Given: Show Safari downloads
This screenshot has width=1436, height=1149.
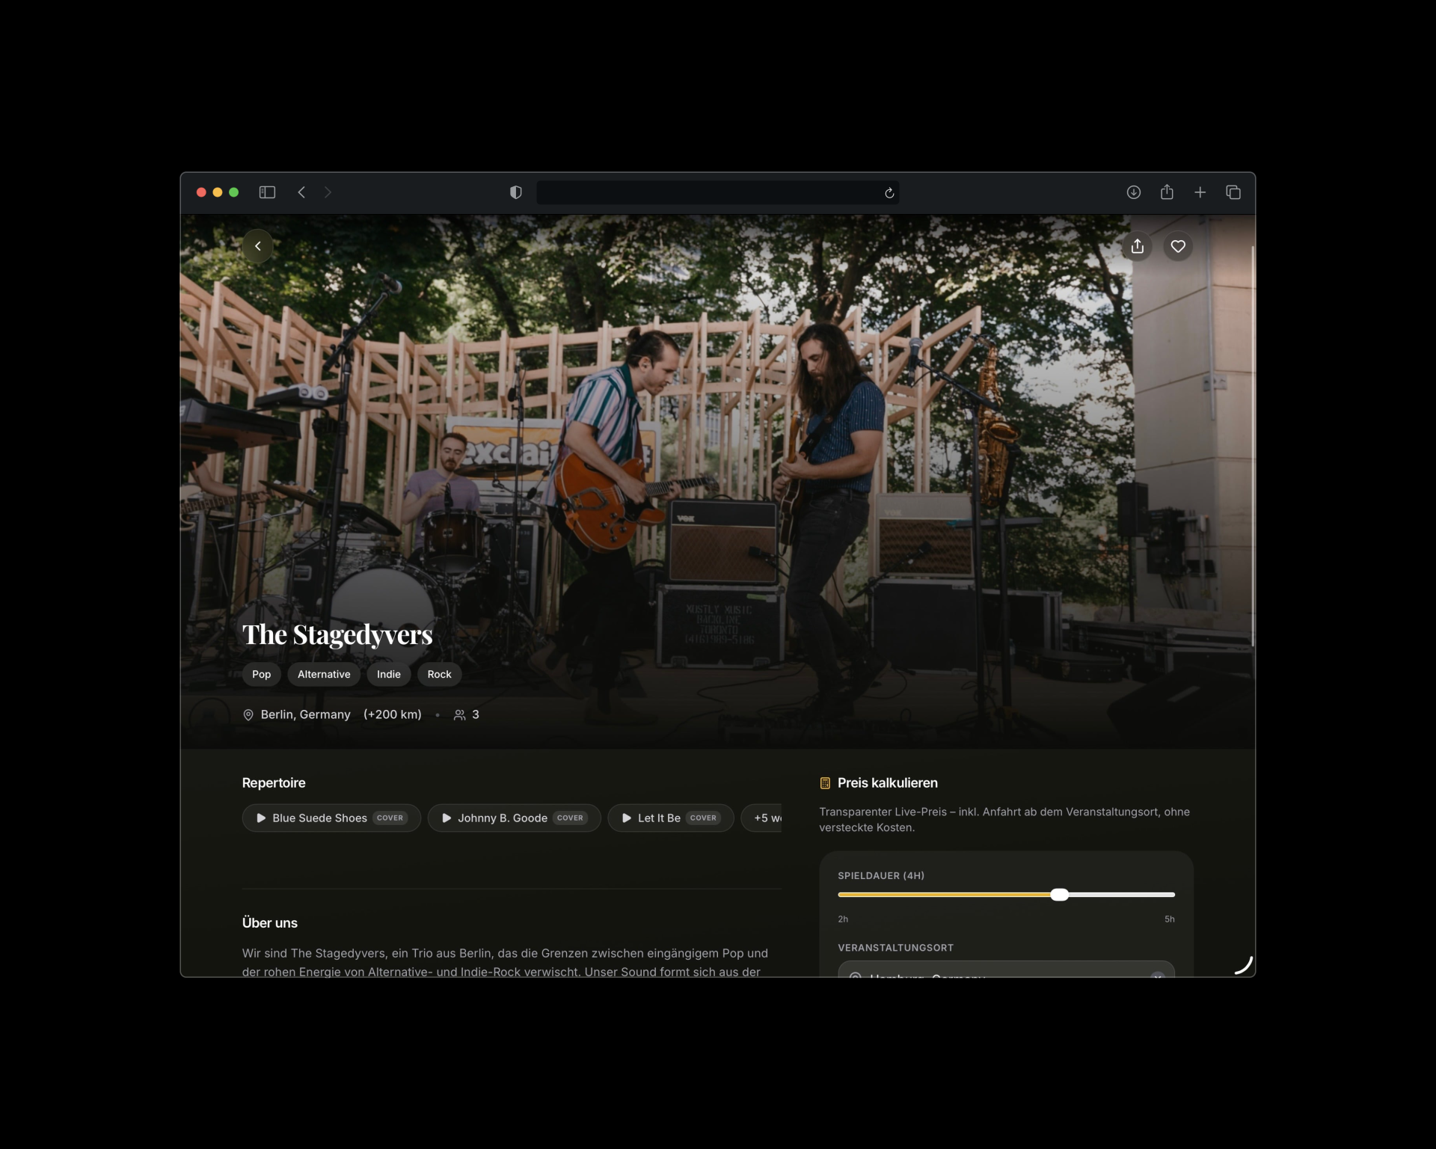Looking at the screenshot, I should (x=1134, y=192).
